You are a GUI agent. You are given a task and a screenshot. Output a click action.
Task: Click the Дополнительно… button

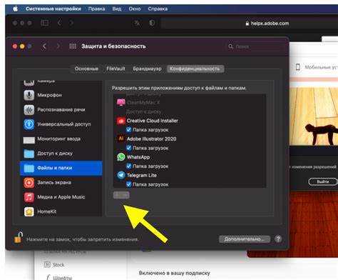245,239
